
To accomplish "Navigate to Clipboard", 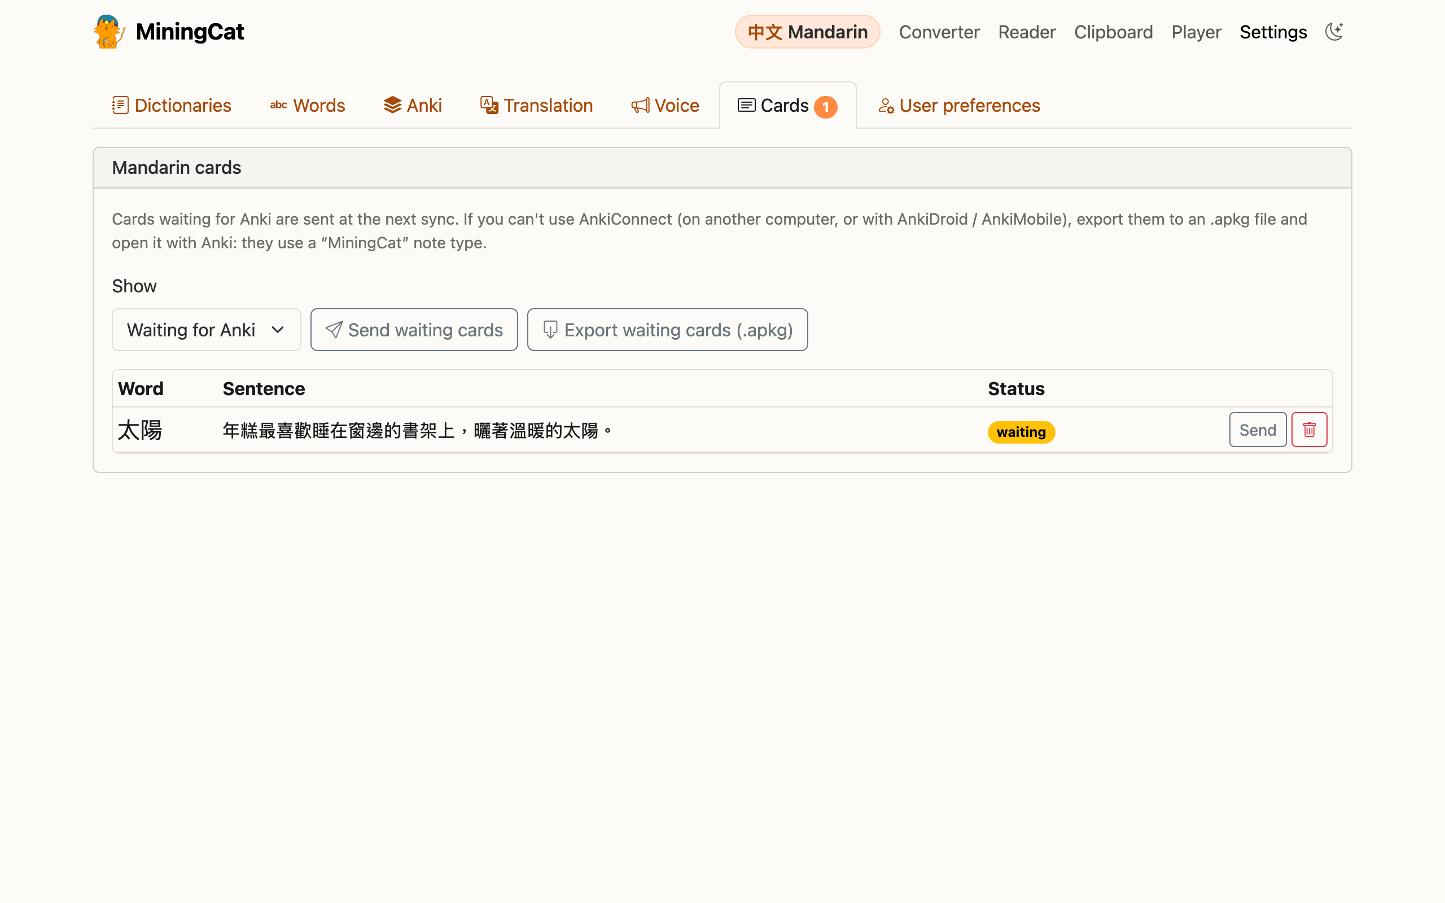I will 1113,32.
